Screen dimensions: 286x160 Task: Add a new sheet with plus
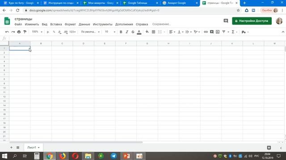click(x=11, y=148)
